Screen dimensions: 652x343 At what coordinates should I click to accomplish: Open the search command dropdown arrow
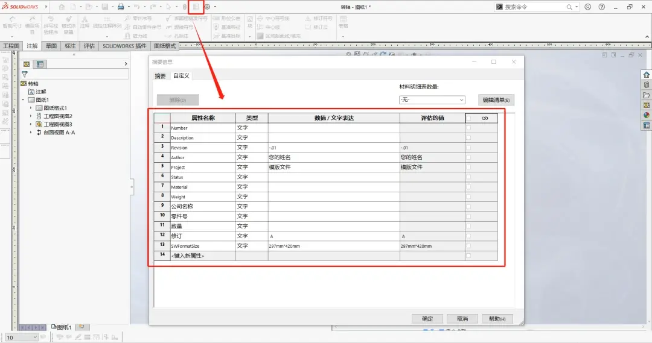pyautogui.click(x=577, y=7)
